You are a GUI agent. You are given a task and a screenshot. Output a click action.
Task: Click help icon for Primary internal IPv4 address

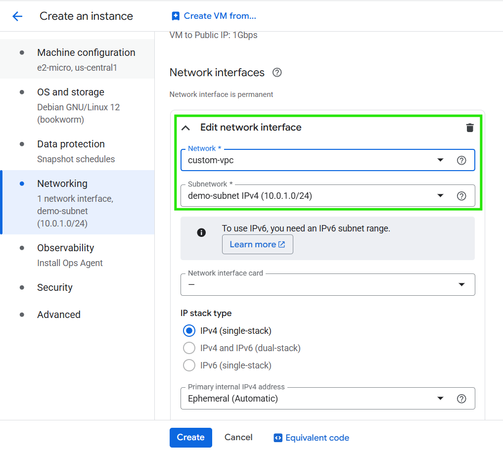coord(461,399)
